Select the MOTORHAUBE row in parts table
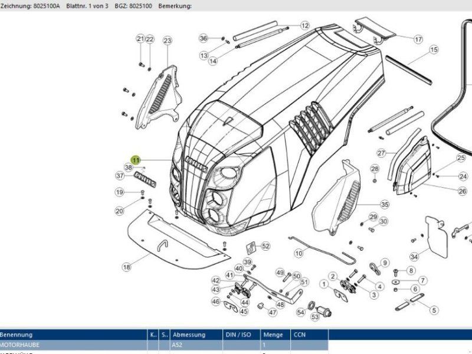Image resolution: width=472 pixels, height=354 pixels. 71,344
